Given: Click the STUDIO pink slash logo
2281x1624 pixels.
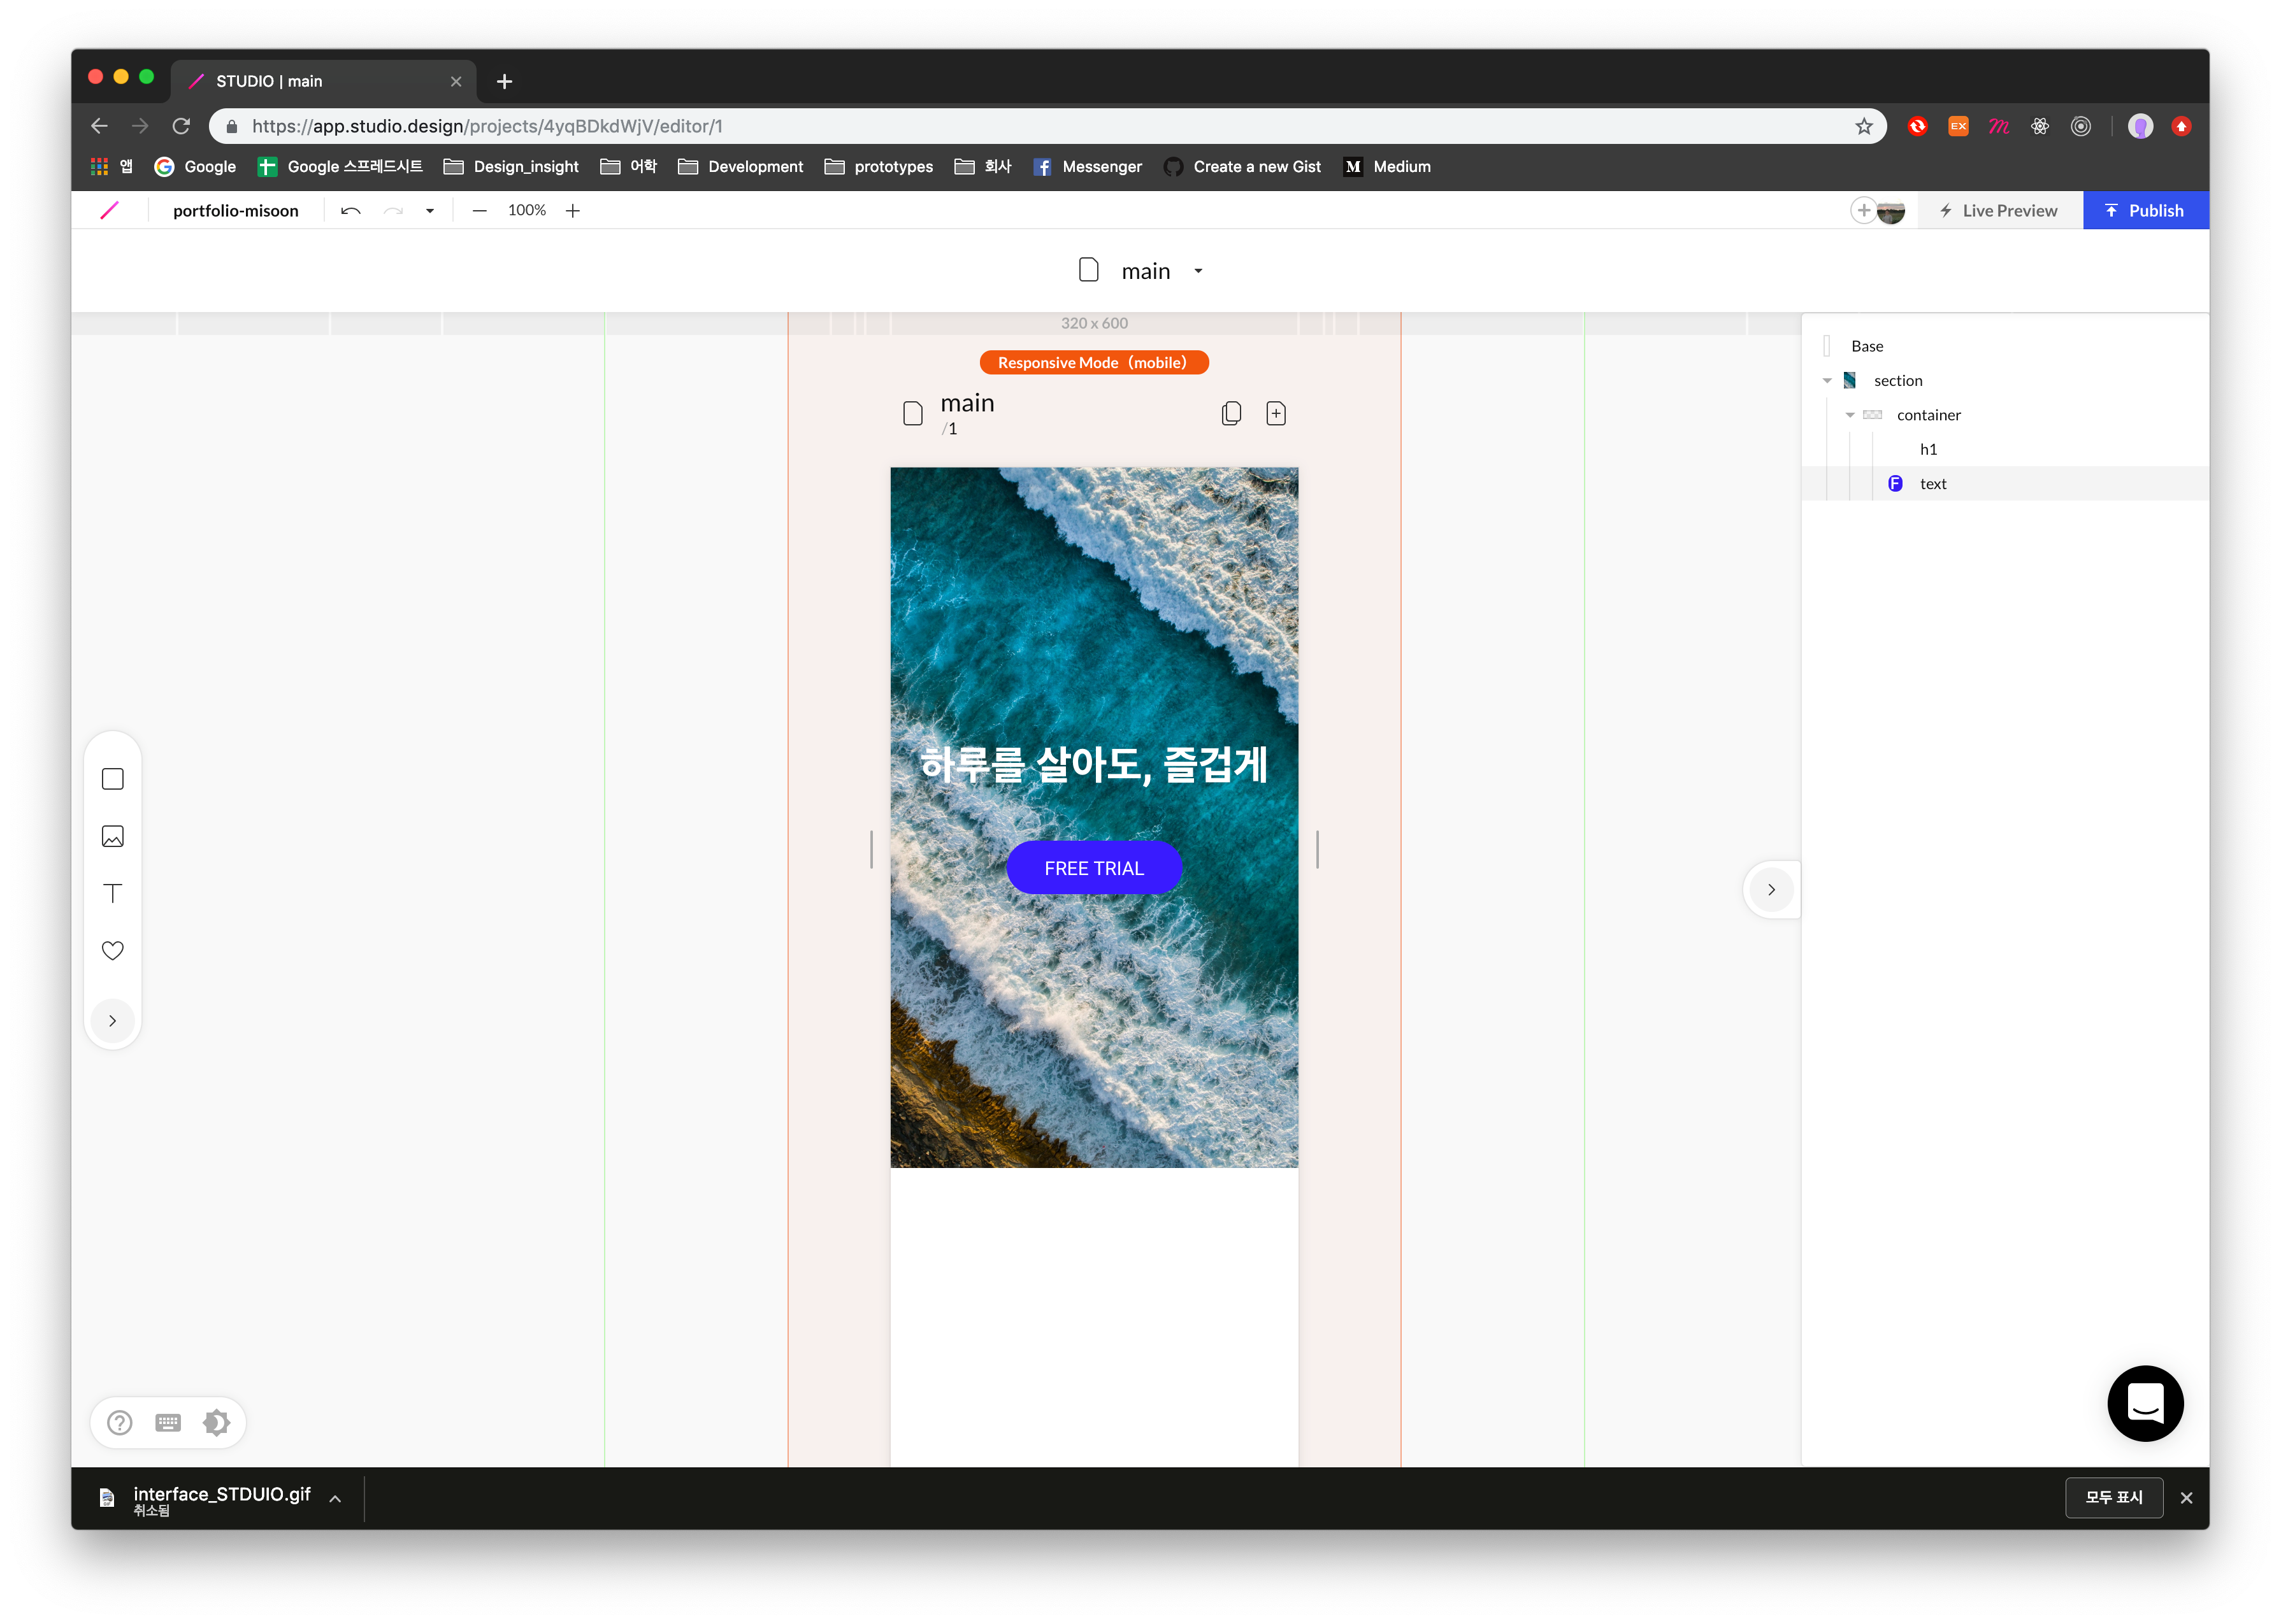Looking at the screenshot, I should (110, 210).
